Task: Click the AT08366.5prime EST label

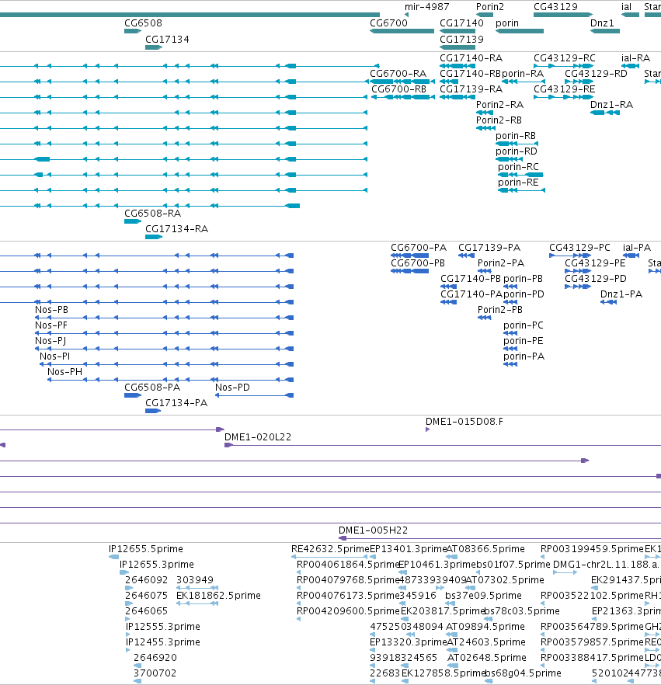Action: [485, 549]
